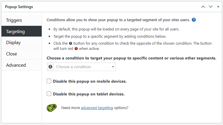This screenshot has width=223, height=125.
Task: Collapse the Popup Settings panel triangle
Action: click(x=218, y=6)
